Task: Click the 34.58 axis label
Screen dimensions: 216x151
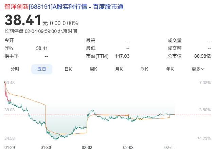Action: coord(10,138)
